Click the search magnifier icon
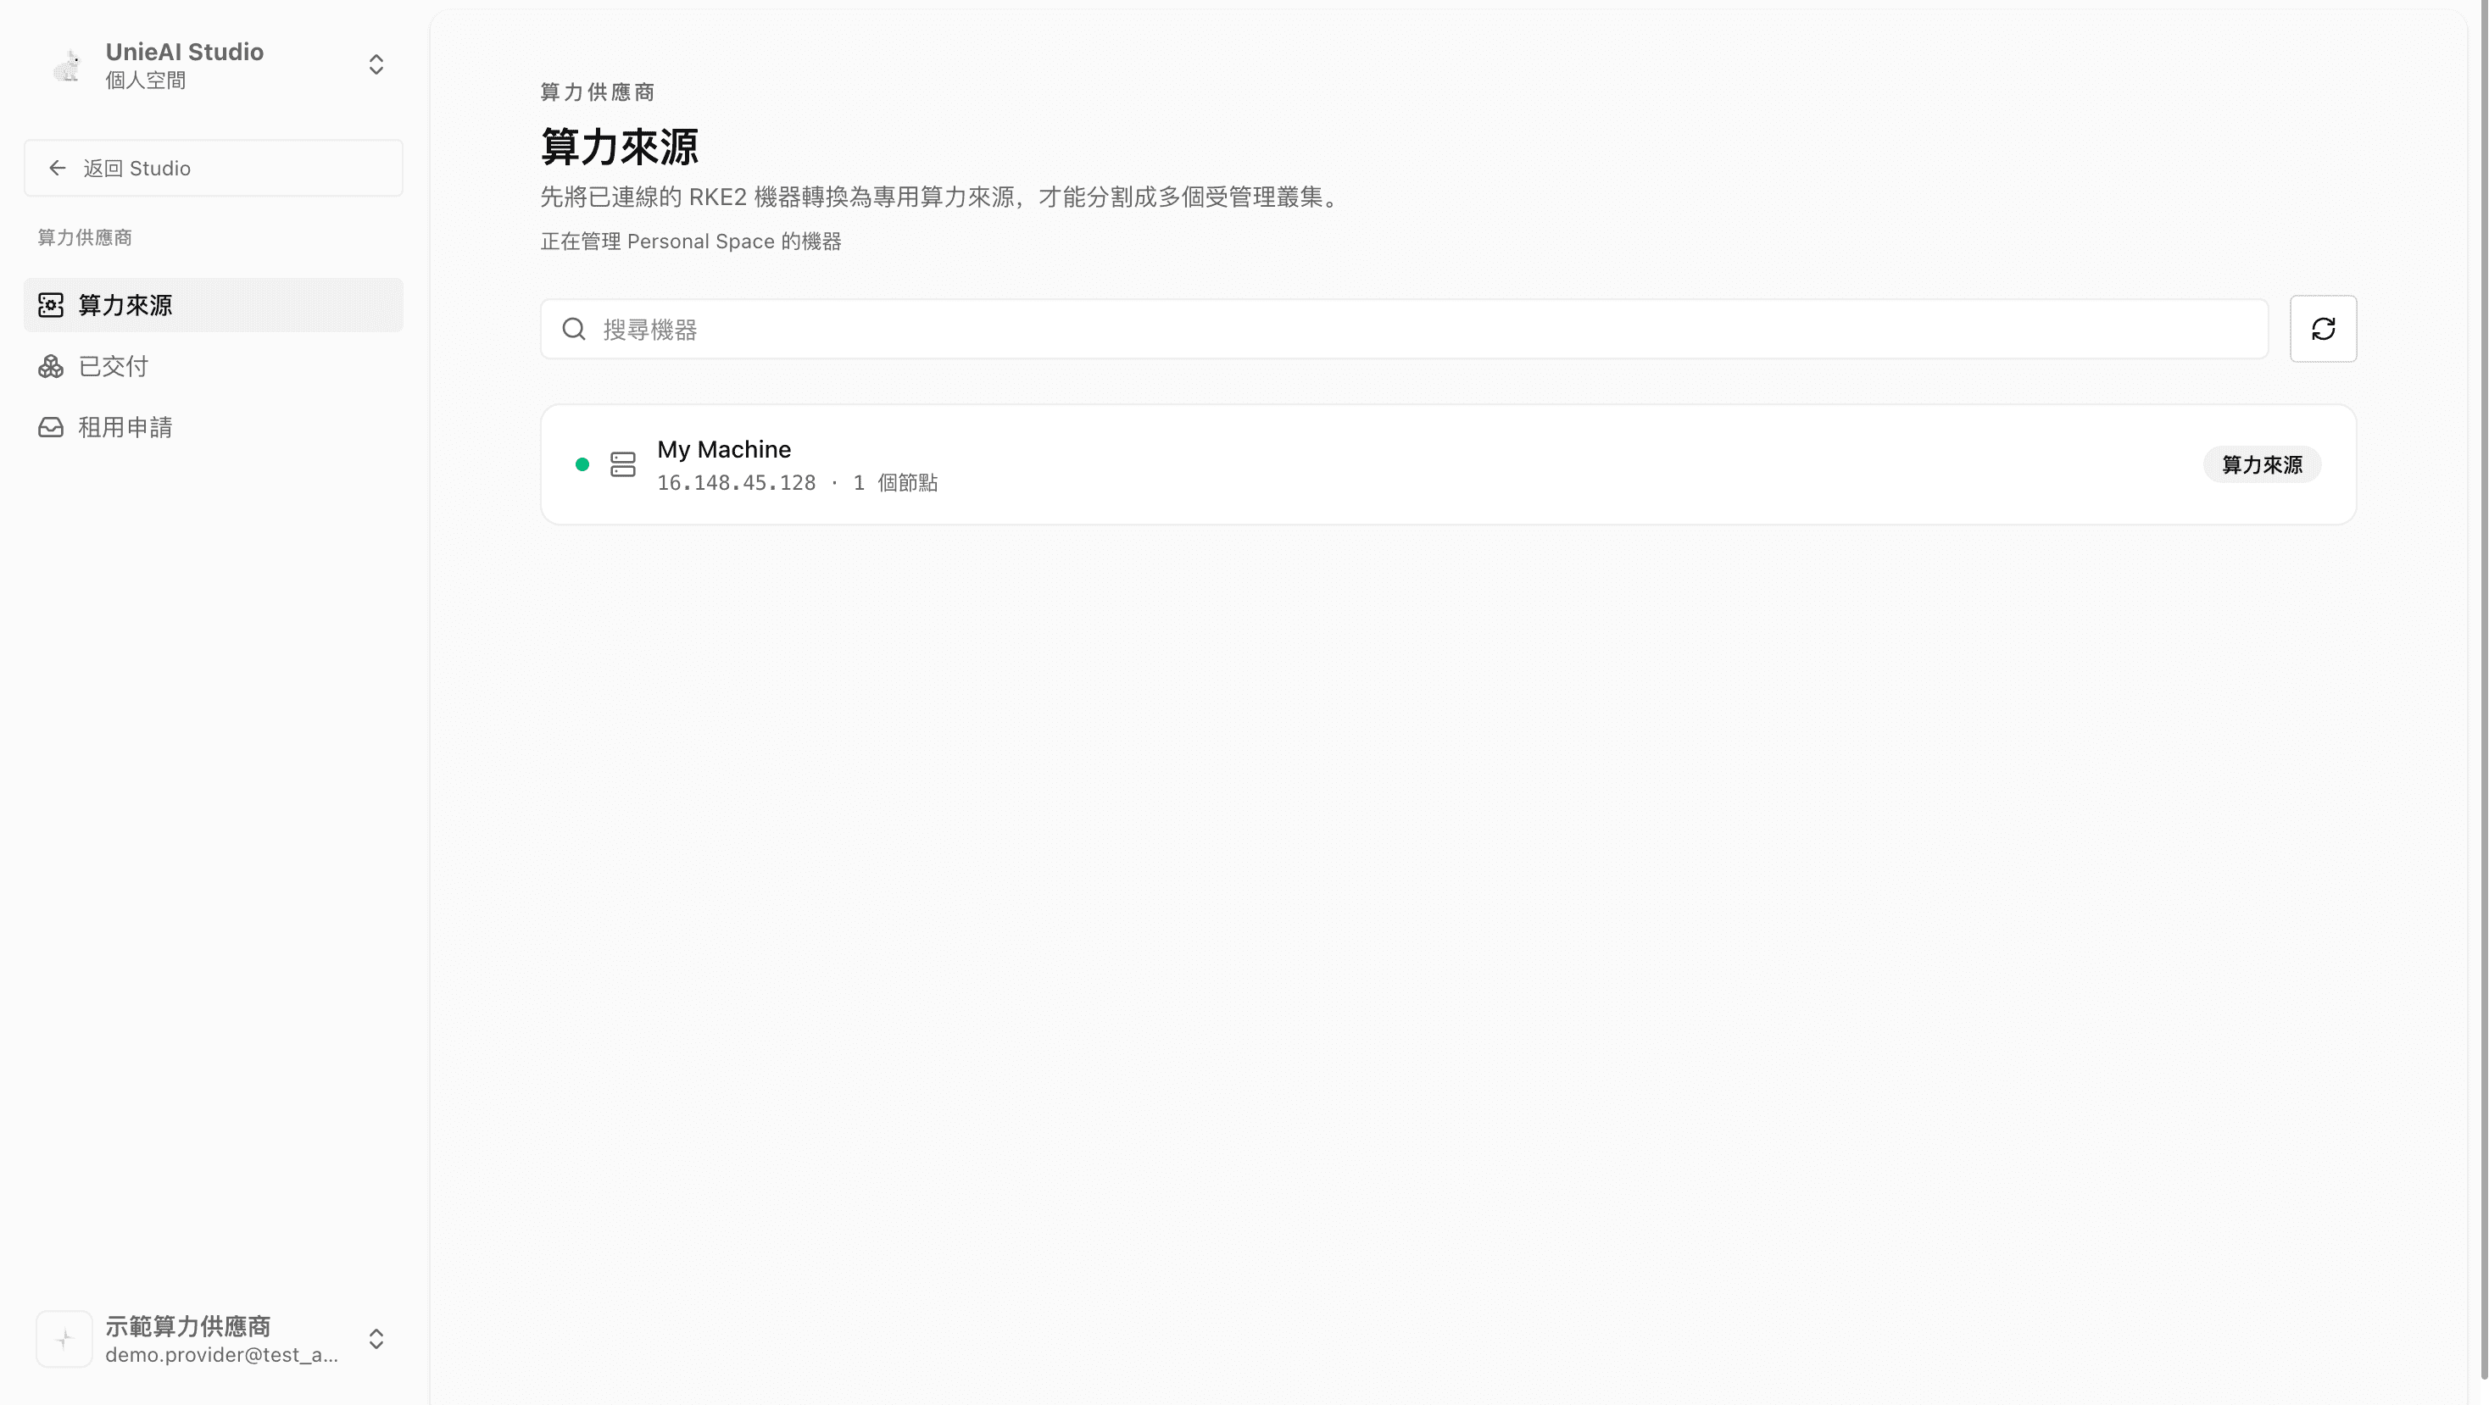Viewport: 2489px width, 1405px height. pos(574,330)
